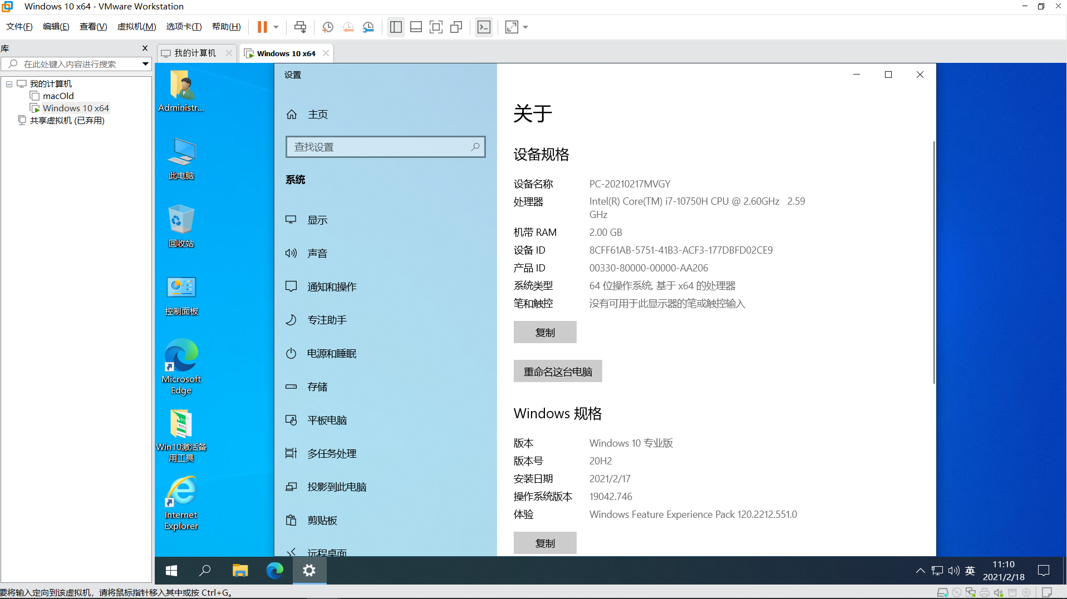Close the Windows 10 x64 tab

coord(326,53)
